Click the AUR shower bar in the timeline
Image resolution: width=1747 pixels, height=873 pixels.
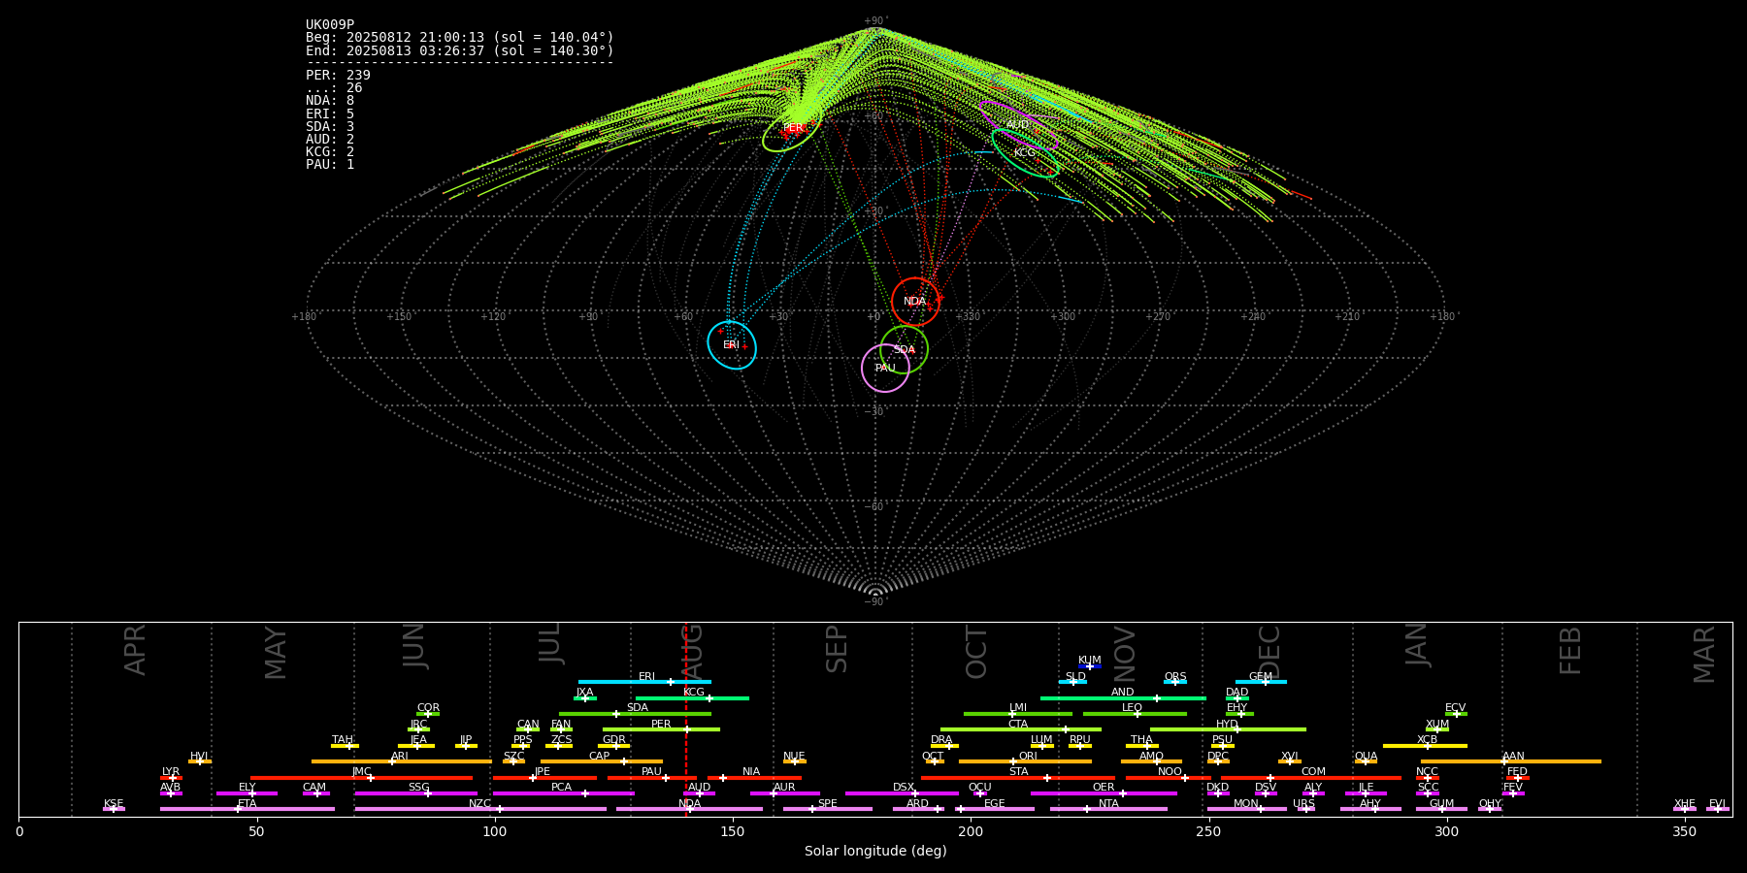coord(784,793)
